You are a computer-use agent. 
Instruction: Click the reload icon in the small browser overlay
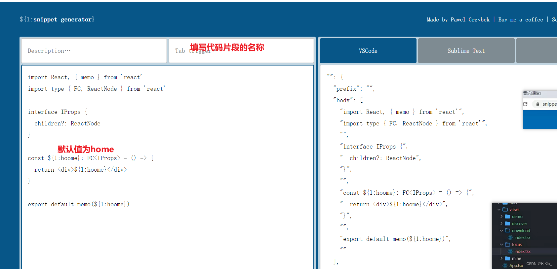point(525,104)
